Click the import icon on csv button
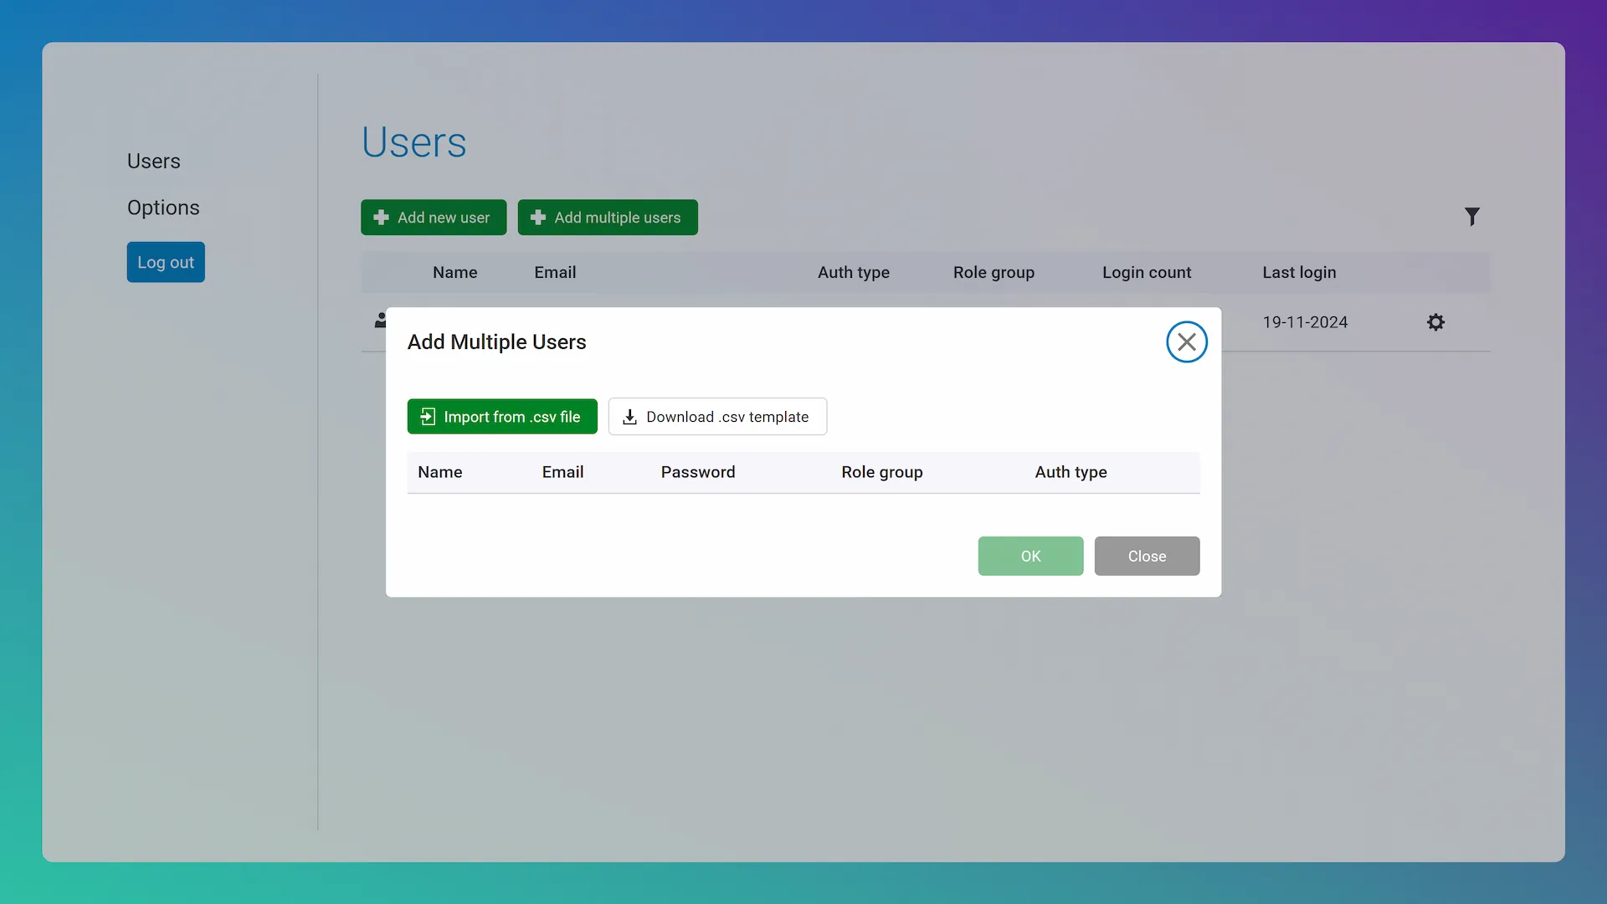The width and height of the screenshot is (1607, 904). 428,417
